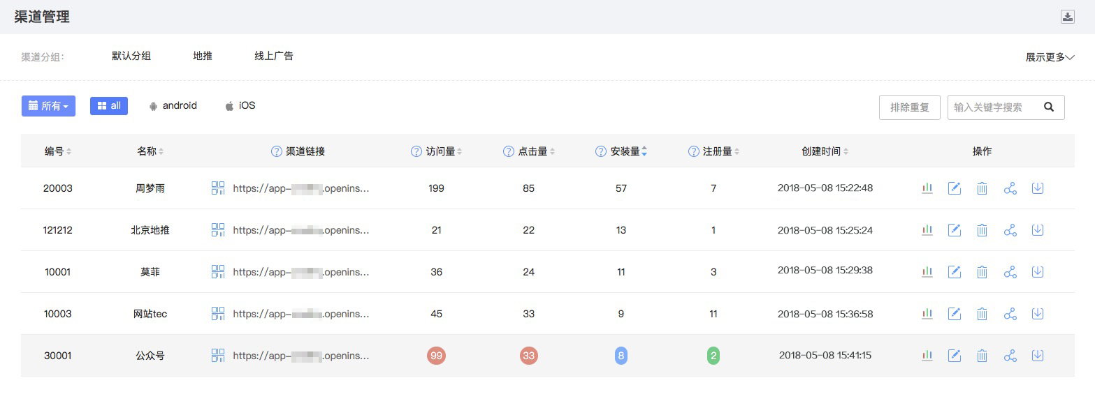Click help icon beside 点击量 header
The height and width of the screenshot is (401, 1095).
pos(509,151)
